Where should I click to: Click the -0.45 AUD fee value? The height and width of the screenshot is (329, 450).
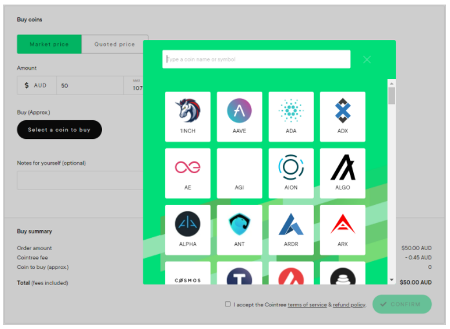pyautogui.click(x=418, y=257)
